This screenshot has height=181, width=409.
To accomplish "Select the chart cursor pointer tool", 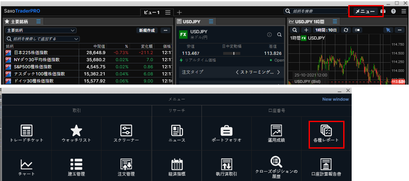I will click(388, 30).
